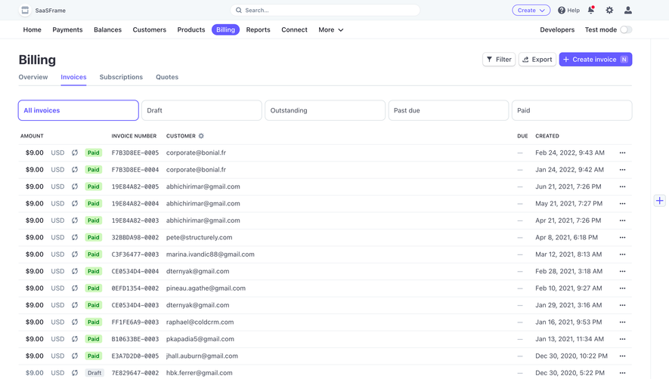Open the user profile icon

pyautogui.click(x=627, y=11)
